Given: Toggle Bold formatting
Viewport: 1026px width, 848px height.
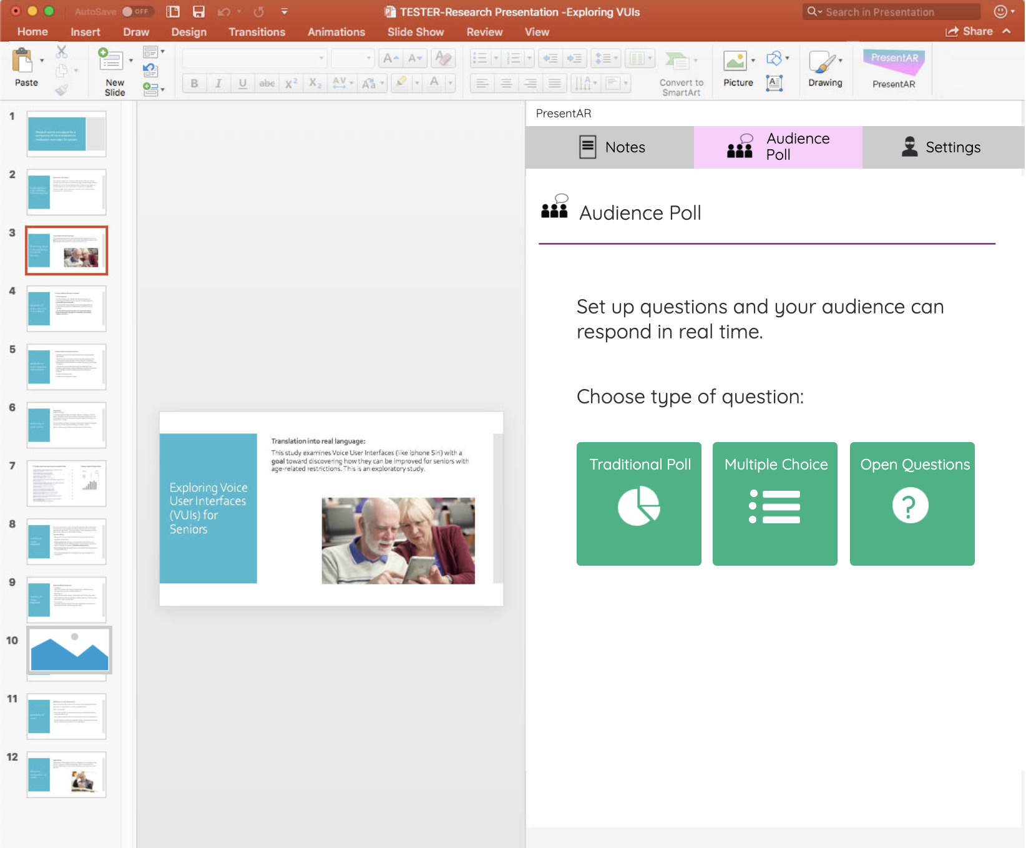Looking at the screenshot, I should click(194, 83).
